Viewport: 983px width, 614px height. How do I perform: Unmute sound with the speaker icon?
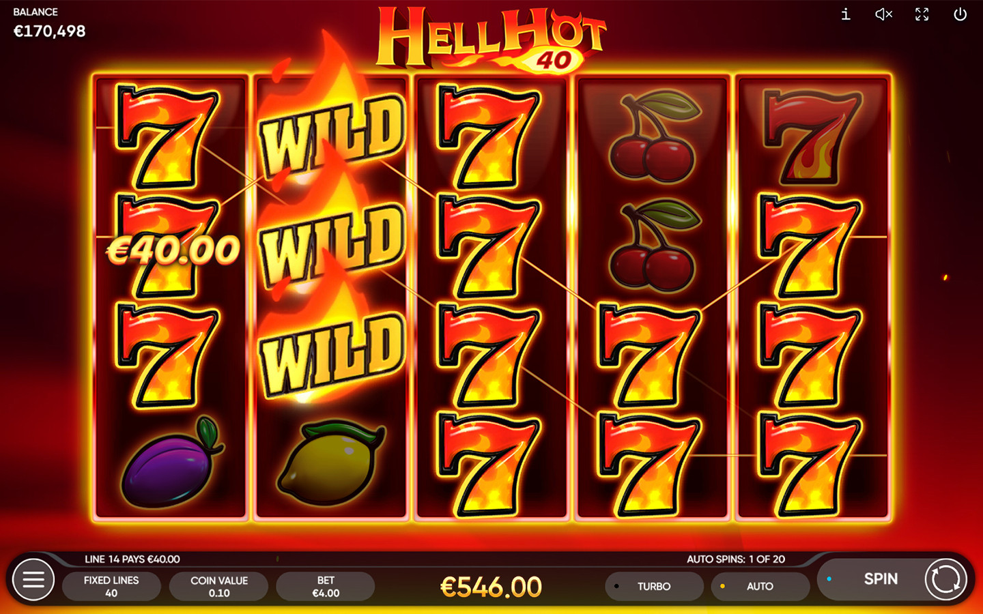pyautogui.click(x=883, y=14)
